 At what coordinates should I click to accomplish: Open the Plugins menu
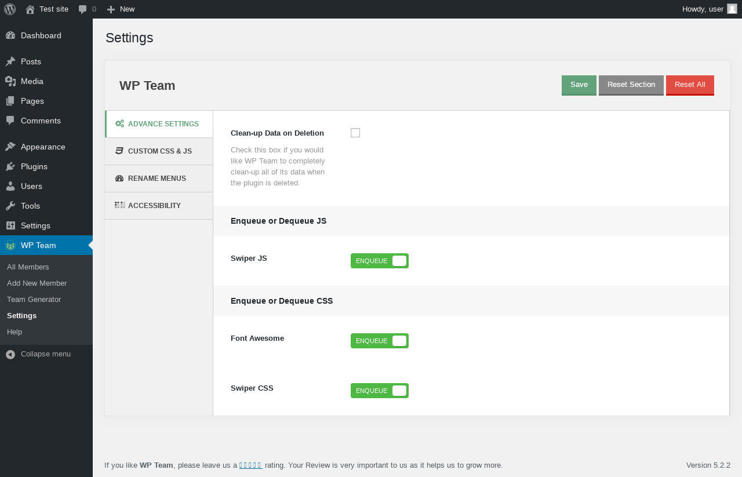[x=46, y=166]
